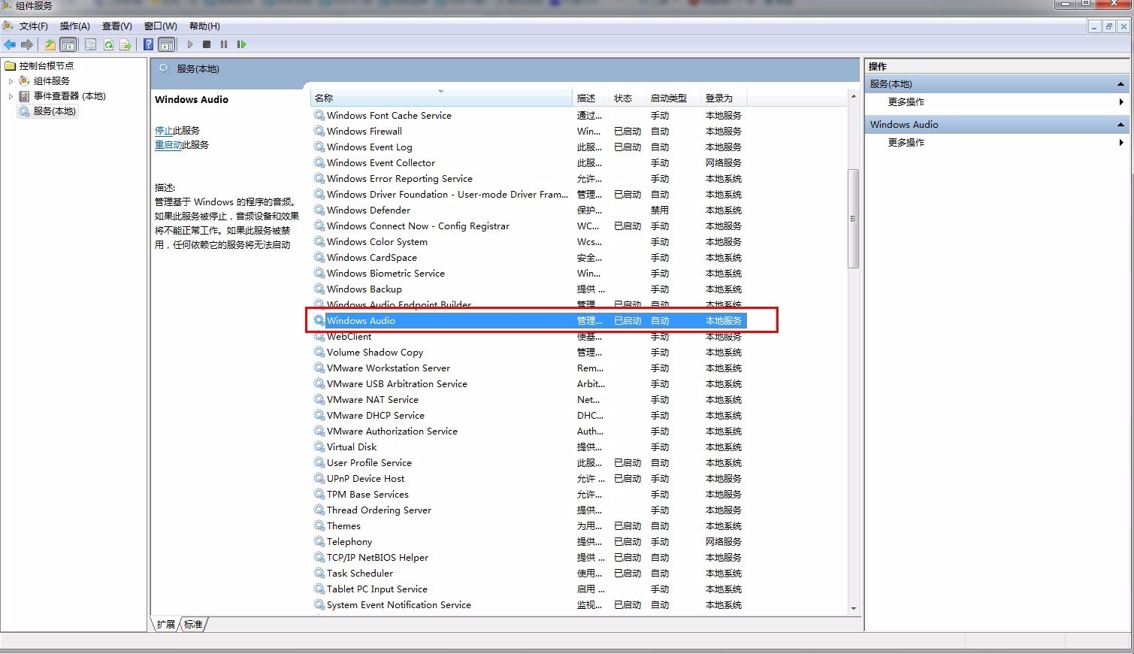The image size is (1134, 654).
Task: Select the VMware NAT Service row
Action: 528,399
